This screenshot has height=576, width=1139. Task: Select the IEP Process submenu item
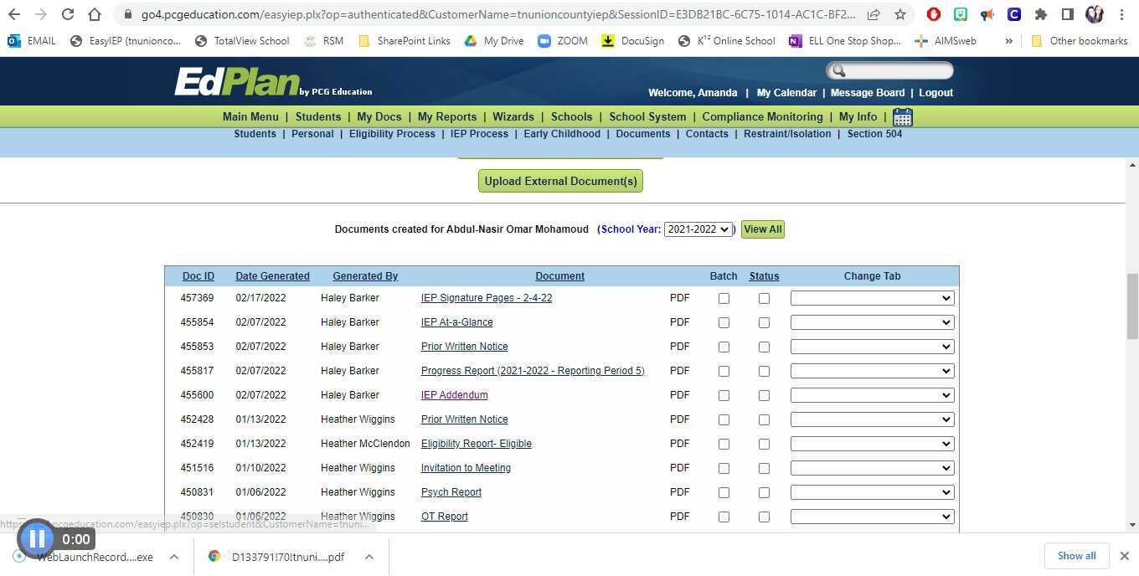click(x=479, y=134)
